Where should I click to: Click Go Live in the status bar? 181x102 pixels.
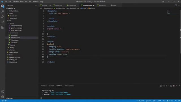170,101
